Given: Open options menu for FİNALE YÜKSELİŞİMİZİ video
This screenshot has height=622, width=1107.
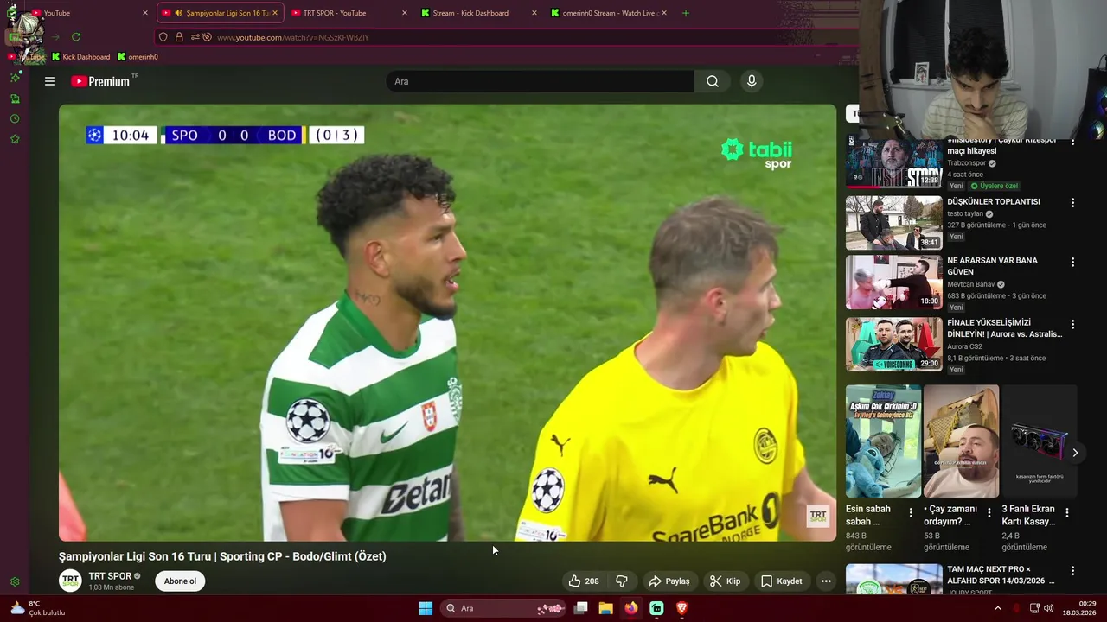Looking at the screenshot, I should point(1072,325).
